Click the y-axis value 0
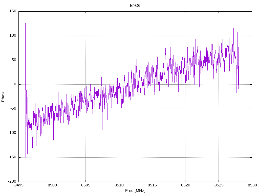 15,84
